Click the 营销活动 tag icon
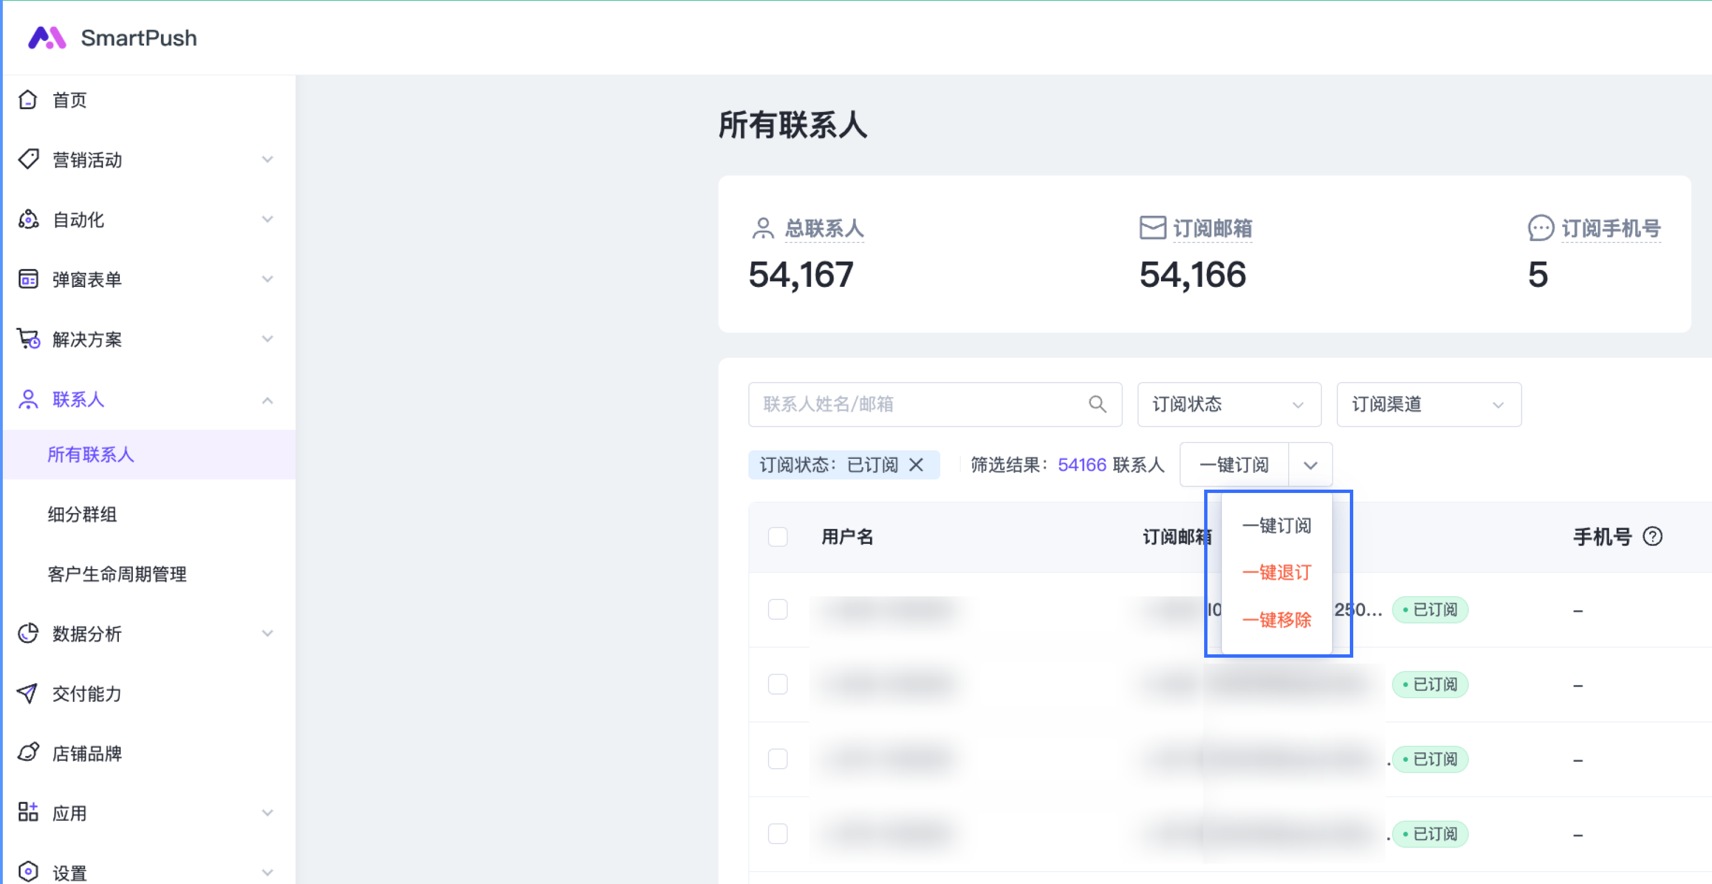This screenshot has height=884, width=1712. (28, 160)
